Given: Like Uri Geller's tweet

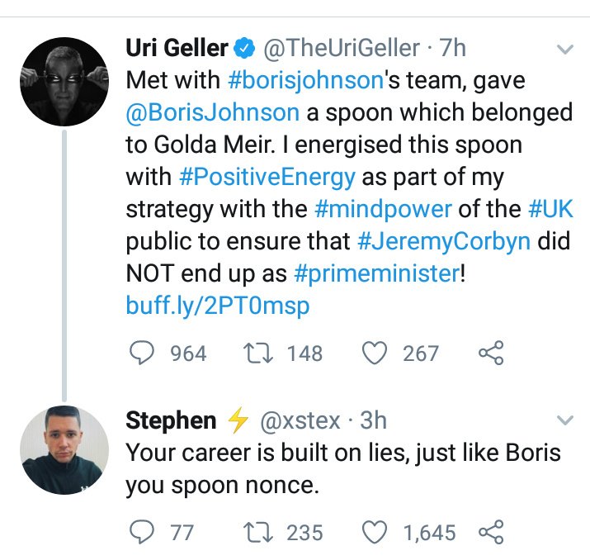Looking at the screenshot, I should coord(376,354).
